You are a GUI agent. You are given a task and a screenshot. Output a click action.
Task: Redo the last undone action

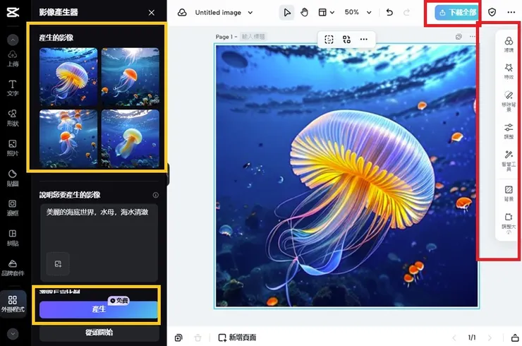[x=406, y=13]
